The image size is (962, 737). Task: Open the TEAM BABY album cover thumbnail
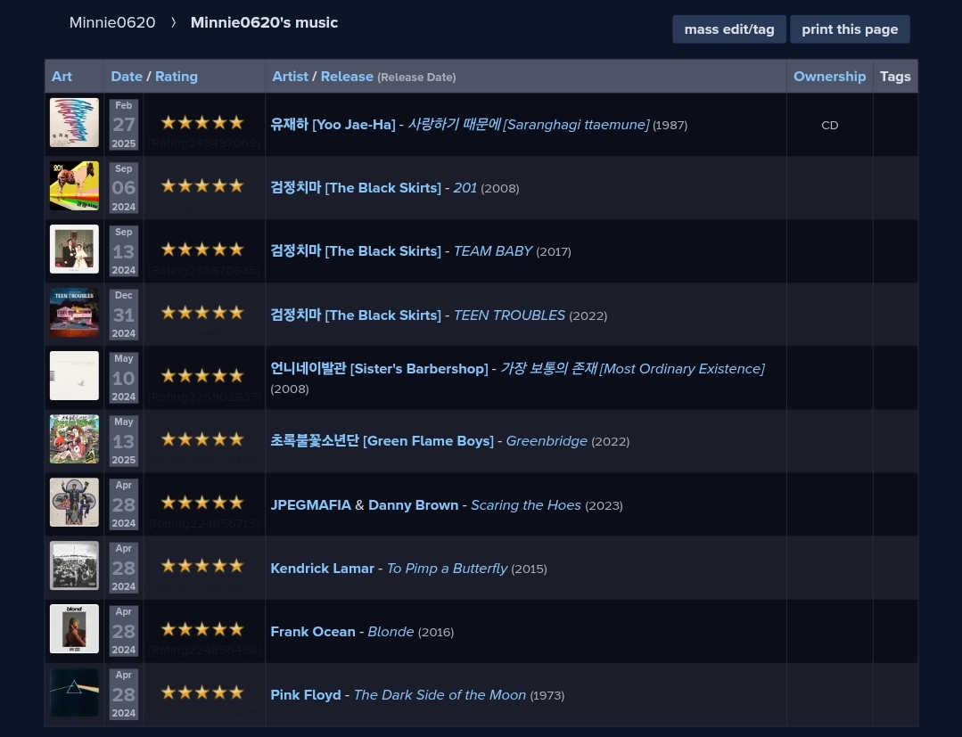tap(74, 249)
